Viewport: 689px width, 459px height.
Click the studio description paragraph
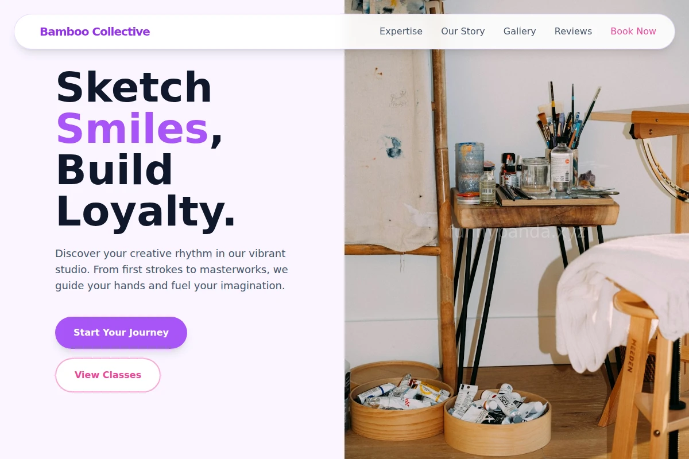click(172, 270)
